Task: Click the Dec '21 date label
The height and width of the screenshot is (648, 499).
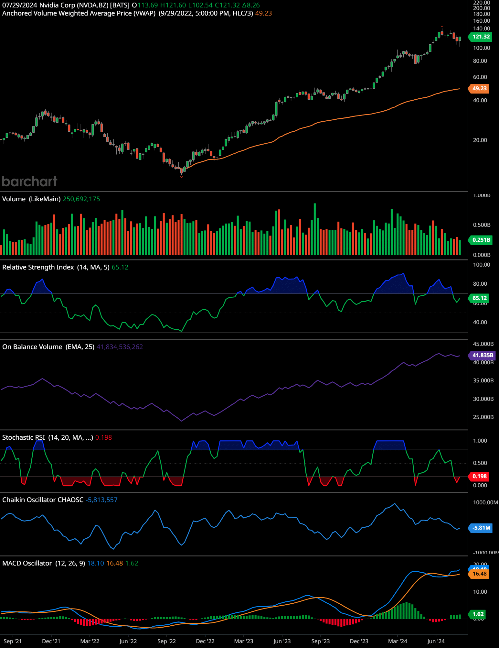Action: [51, 641]
